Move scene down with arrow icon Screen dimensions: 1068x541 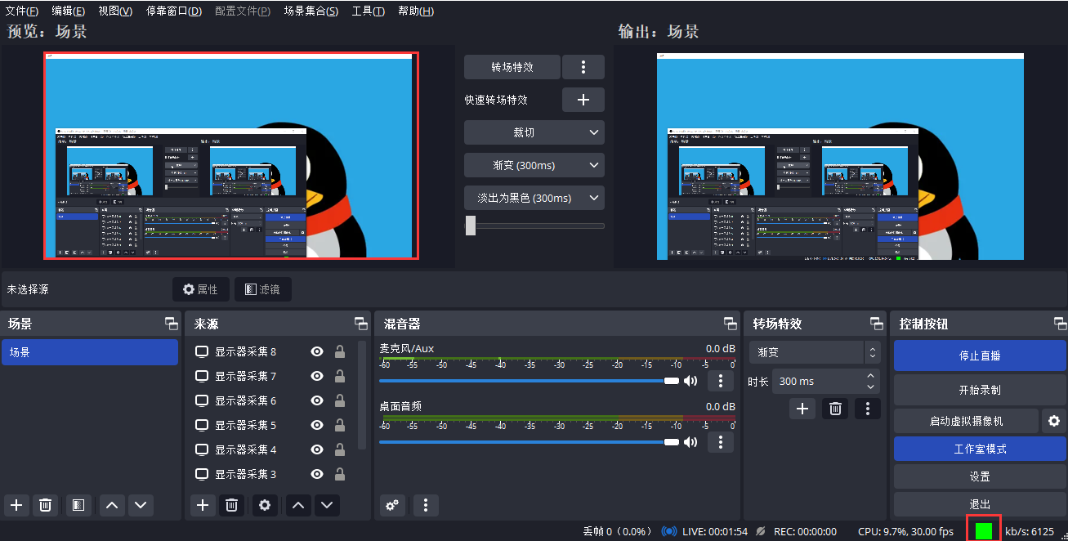pyautogui.click(x=141, y=505)
